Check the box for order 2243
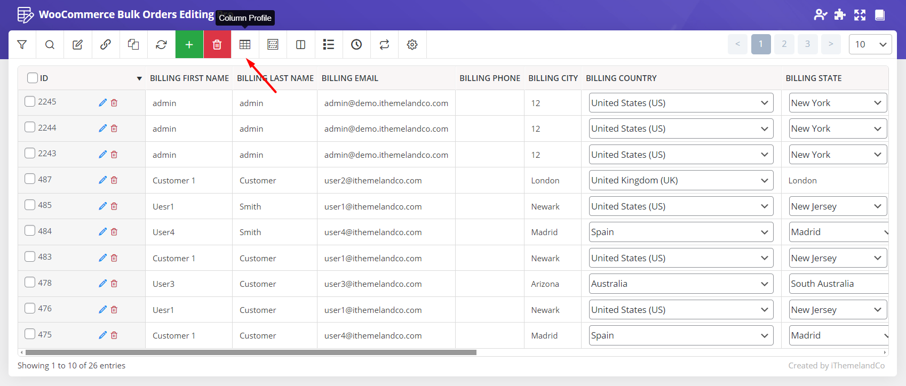This screenshot has width=906, height=386. point(30,153)
